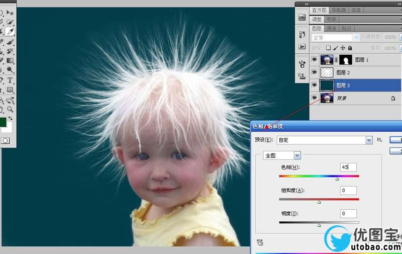Viewport: 402px width, 254px height.
Task: Click the 色相 hue slider handle
Action: 337,179
